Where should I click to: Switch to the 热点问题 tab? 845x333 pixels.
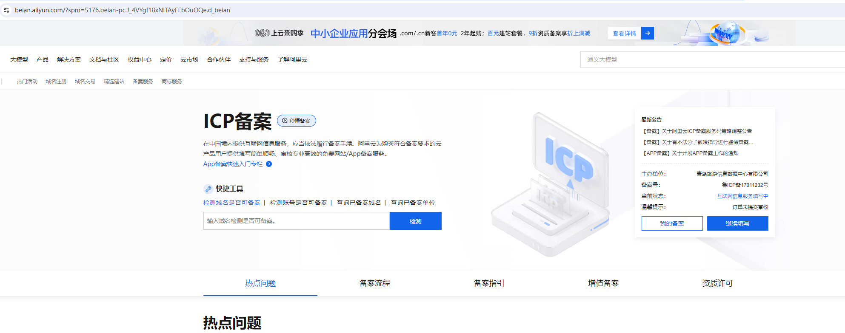pos(260,283)
